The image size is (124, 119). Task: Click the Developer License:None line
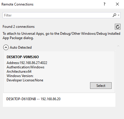pos(25,80)
